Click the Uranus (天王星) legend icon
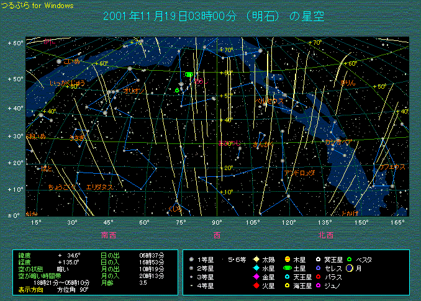The width and height of the screenshot is (421, 301). [x=287, y=277]
